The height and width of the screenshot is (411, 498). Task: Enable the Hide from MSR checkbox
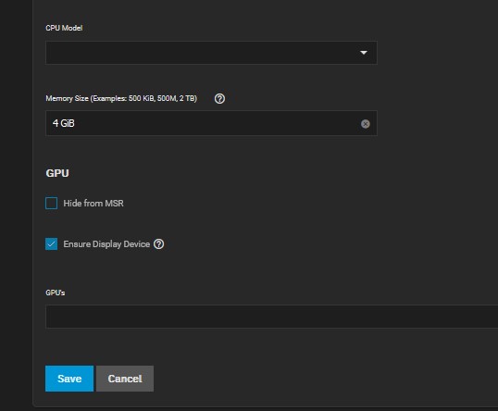(52, 203)
